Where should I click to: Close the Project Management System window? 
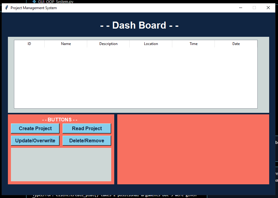click(x=268, y=8)
